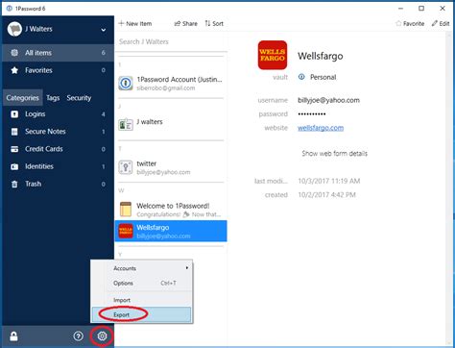Lock 1Password with the padlock icon

13,336
